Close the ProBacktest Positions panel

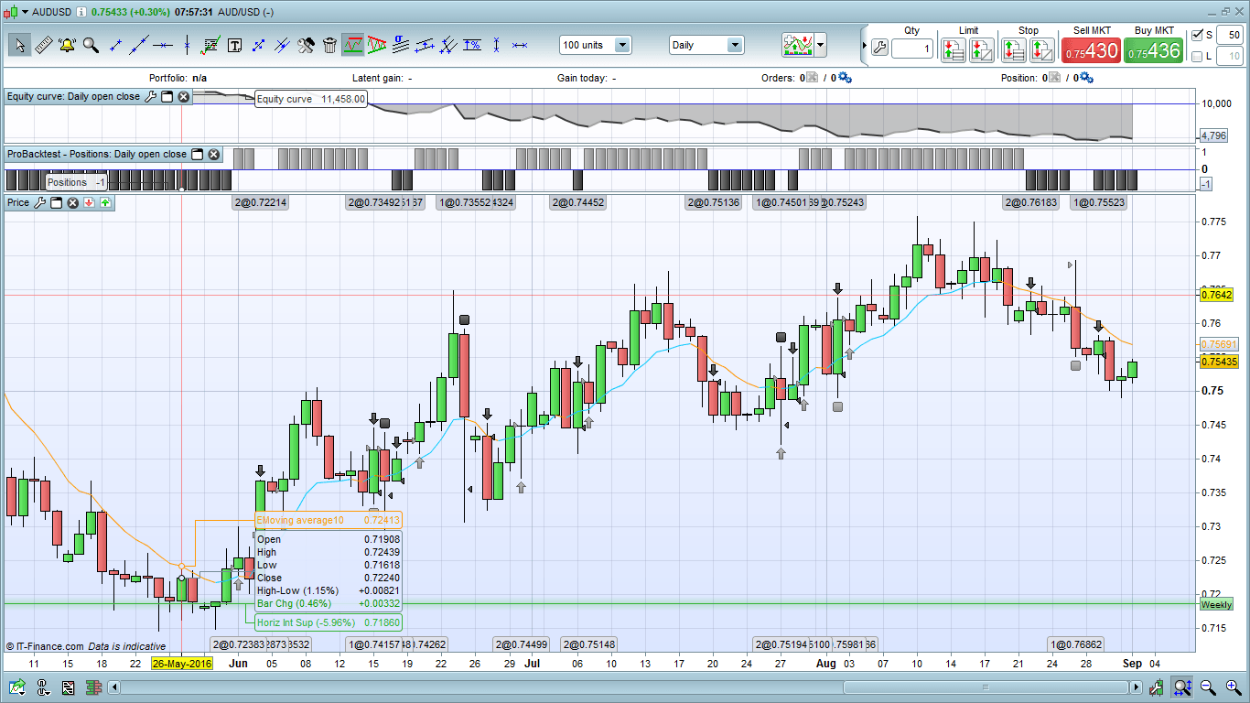pos(213,155)
